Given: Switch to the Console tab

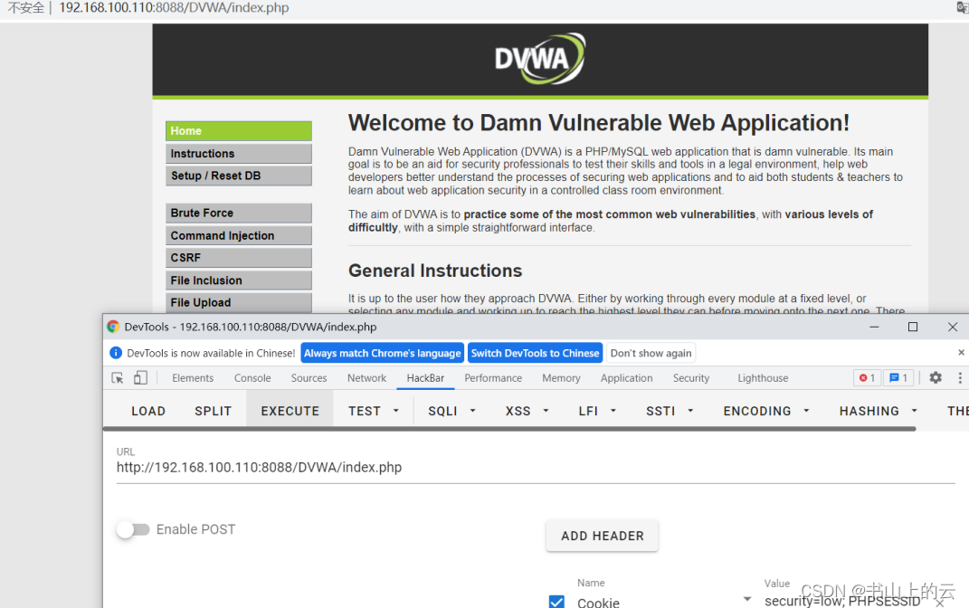Looking at the screenshot, I should [252, 377].
